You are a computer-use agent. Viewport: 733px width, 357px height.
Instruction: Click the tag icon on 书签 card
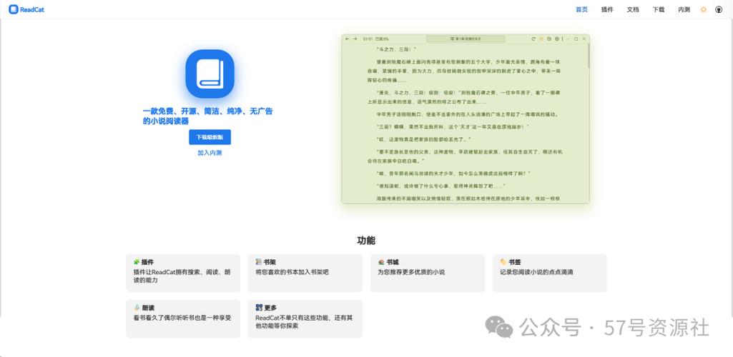[x=503, y=262]
